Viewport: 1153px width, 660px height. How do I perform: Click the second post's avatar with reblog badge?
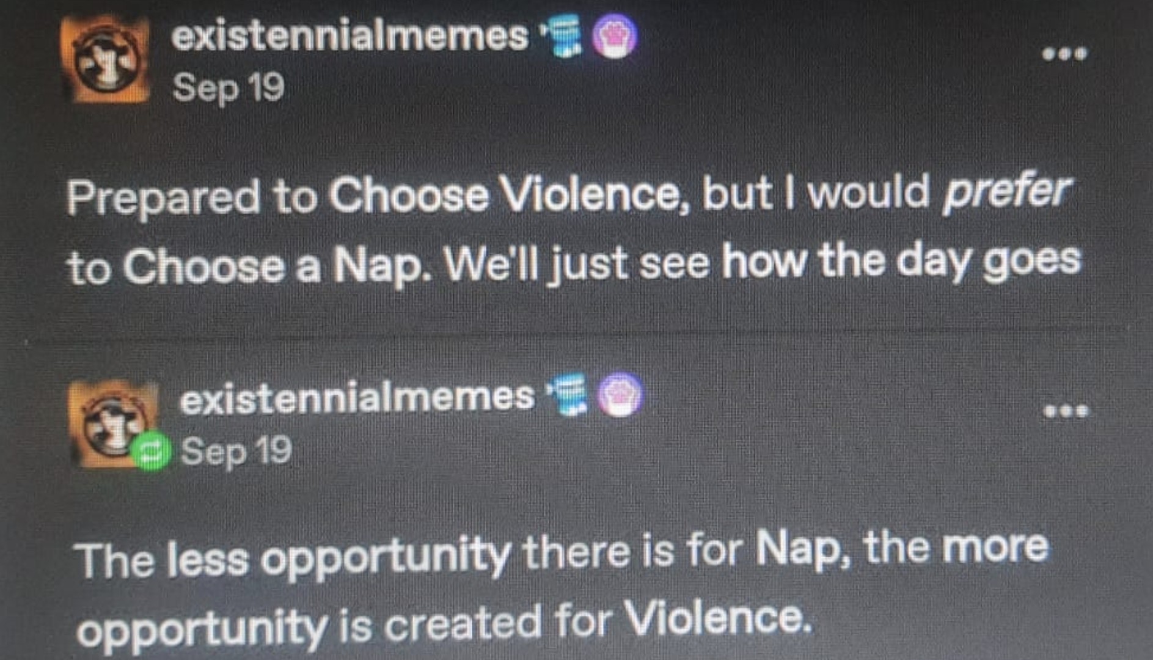(113, 424)
